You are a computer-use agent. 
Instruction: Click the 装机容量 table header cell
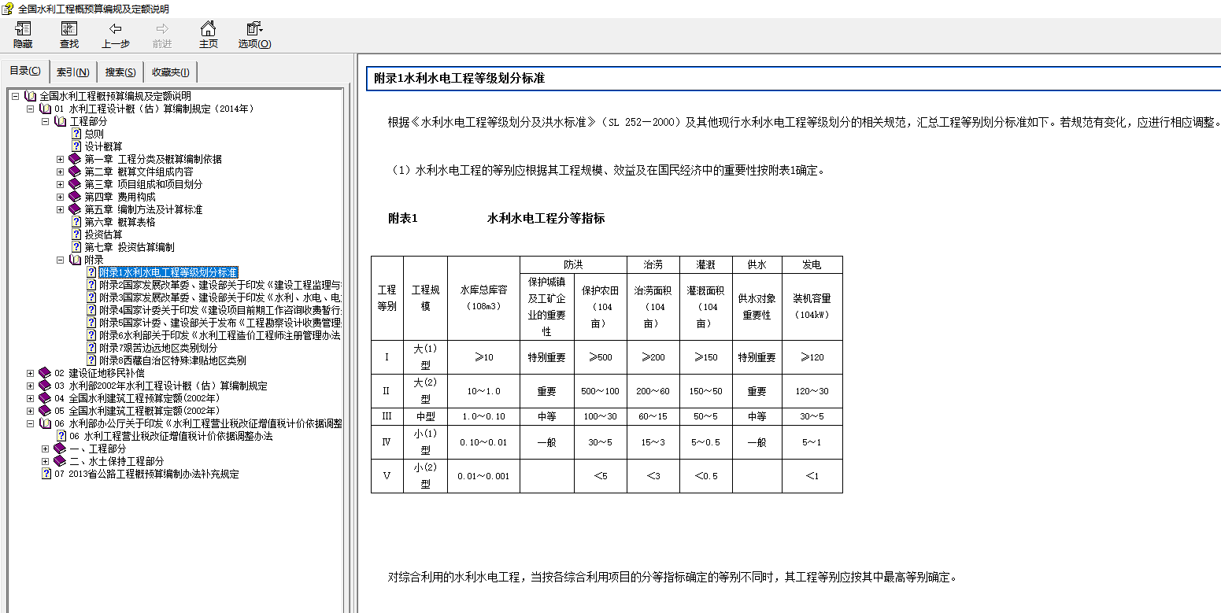[x=812, y=306]
